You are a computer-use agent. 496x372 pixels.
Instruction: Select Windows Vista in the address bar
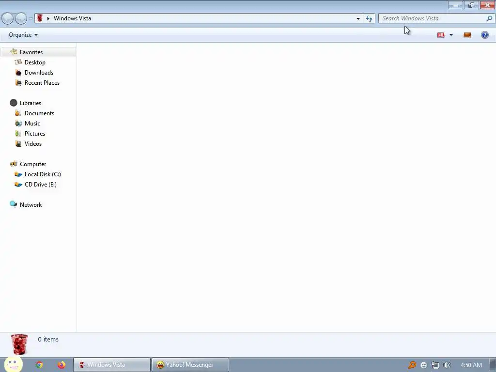(x=72, y=18)
